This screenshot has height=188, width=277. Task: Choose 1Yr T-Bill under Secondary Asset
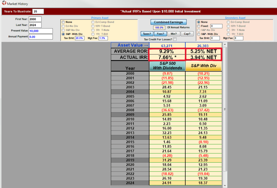point(228,34)
